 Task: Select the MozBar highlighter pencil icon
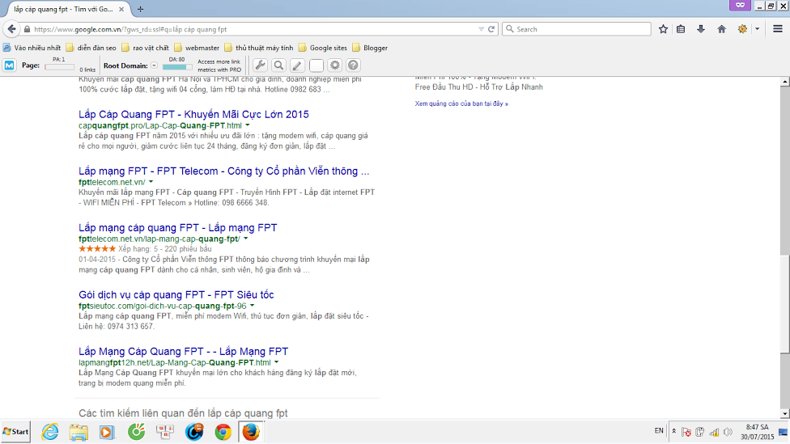click(297, 66)
